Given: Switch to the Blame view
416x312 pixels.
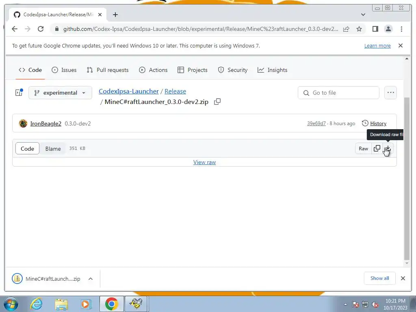Looking at the screenshot, I should pyautogui.click(x=53, y=149).
